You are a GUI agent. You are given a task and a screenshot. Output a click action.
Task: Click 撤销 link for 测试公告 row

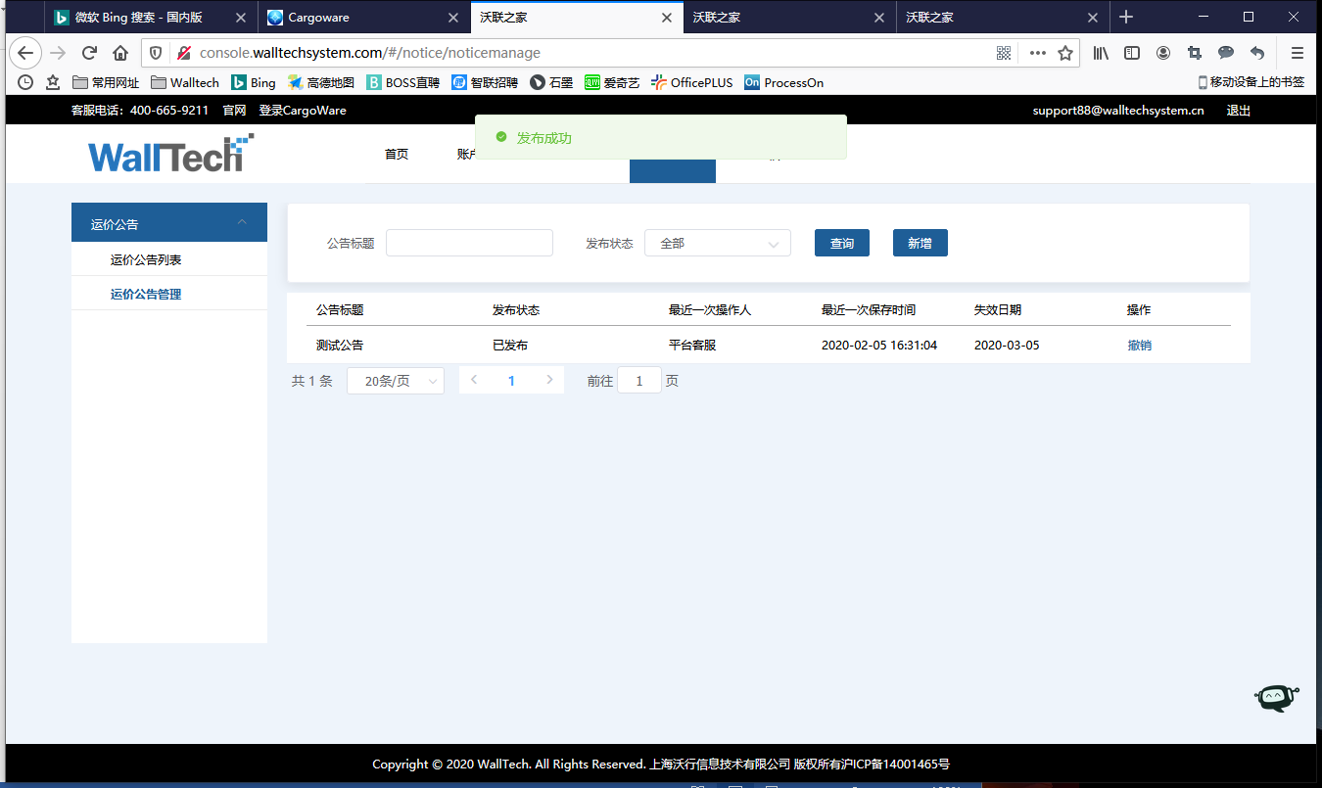1139,346
